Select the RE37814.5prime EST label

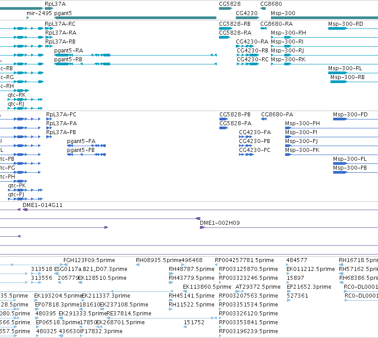(x=129, y=314)
